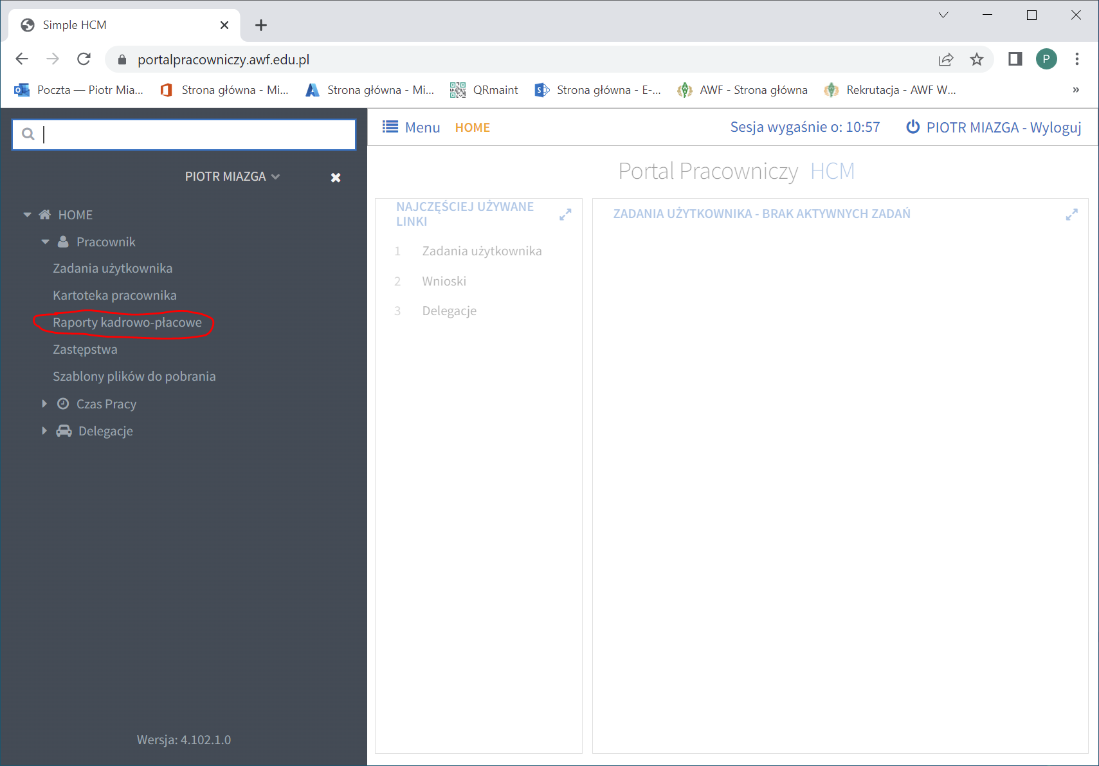Open Rekrutacja - AWF W... bookmark
Image resolution: width=1099 pixels, height=766 pixels.
(890, 90)
